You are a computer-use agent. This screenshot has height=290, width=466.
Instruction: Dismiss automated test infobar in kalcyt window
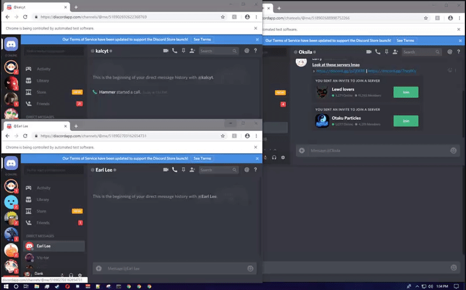256,28
